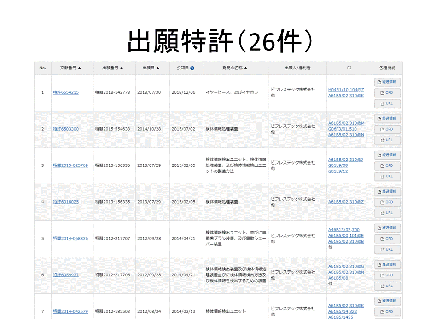
Task: Sort by 発明の名称 column arrow
Action: [x=245, y=68]
